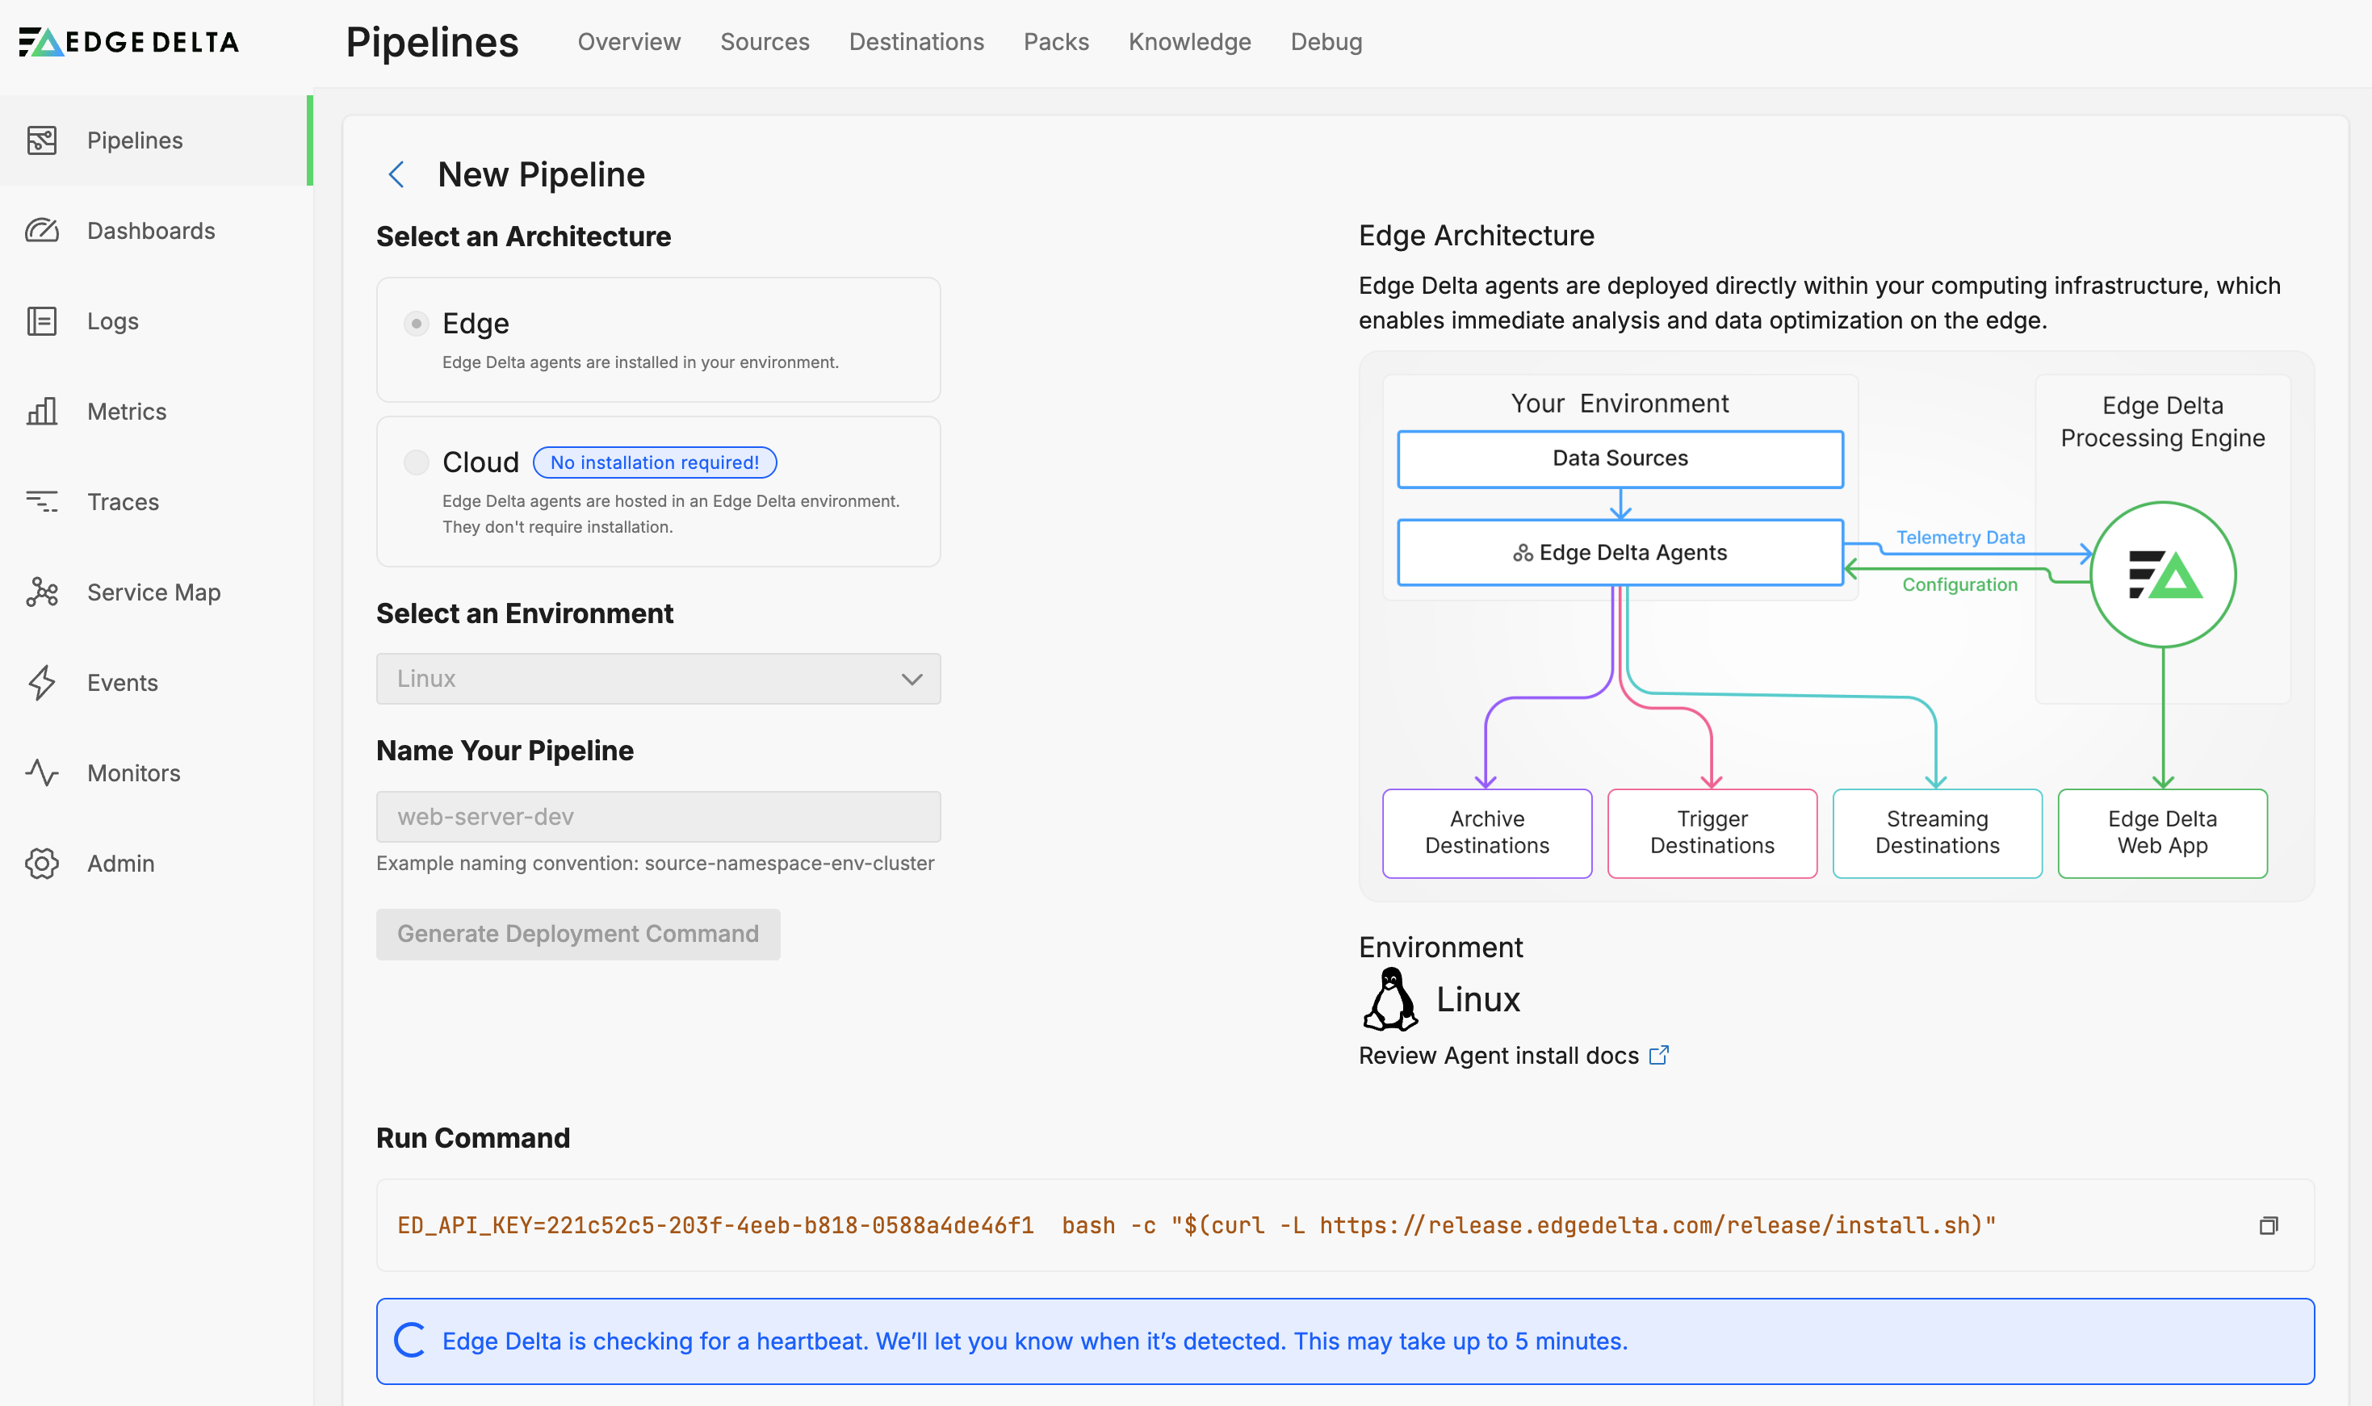Viewport: 2372px width, 1406px height.
Task: Click the Traces sidebar icon
Action: tap(42, 502)
